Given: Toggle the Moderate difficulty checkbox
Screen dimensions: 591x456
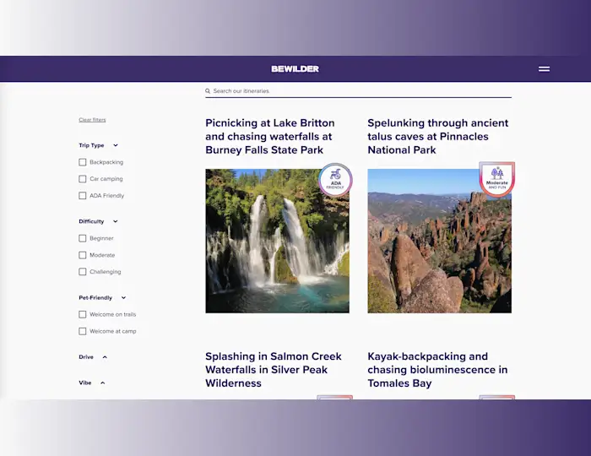Looking at the screenshot, I should 83,255.
